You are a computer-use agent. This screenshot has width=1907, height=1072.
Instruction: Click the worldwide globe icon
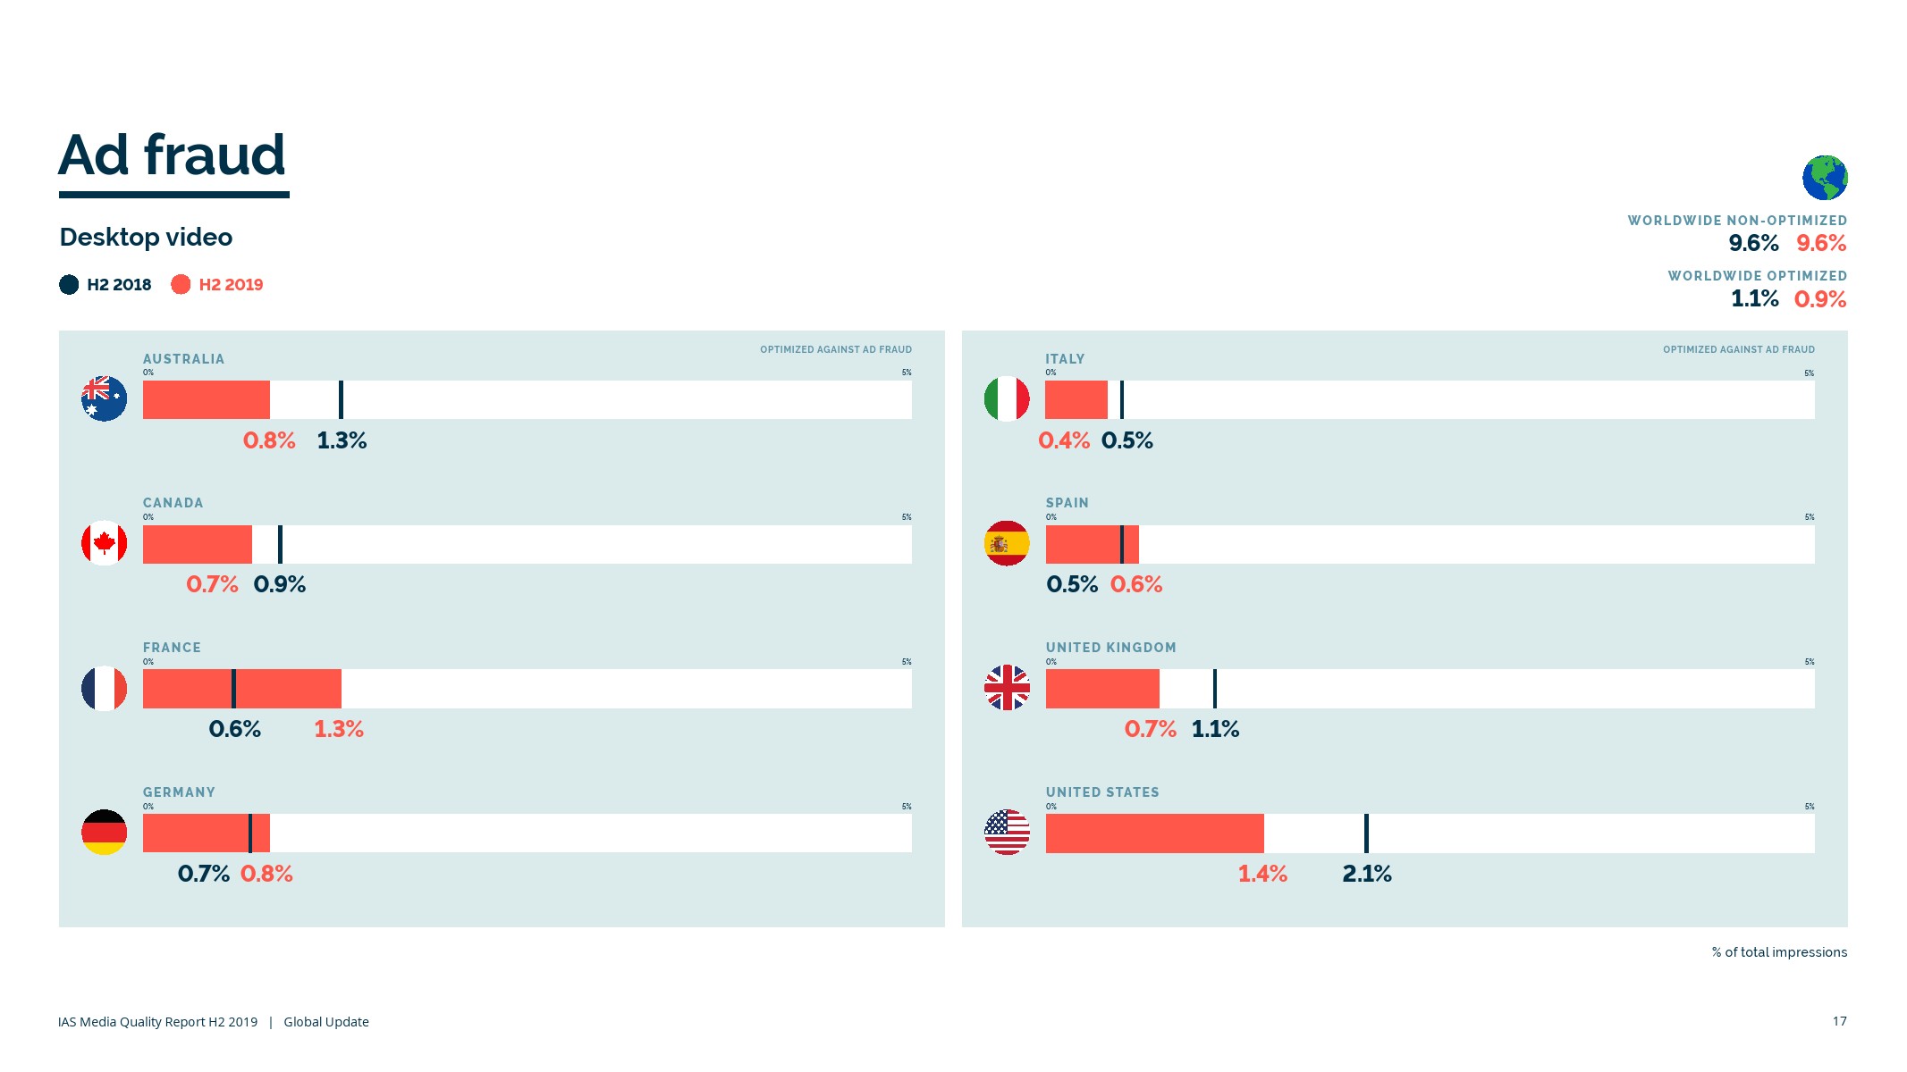click(1825, 178)
